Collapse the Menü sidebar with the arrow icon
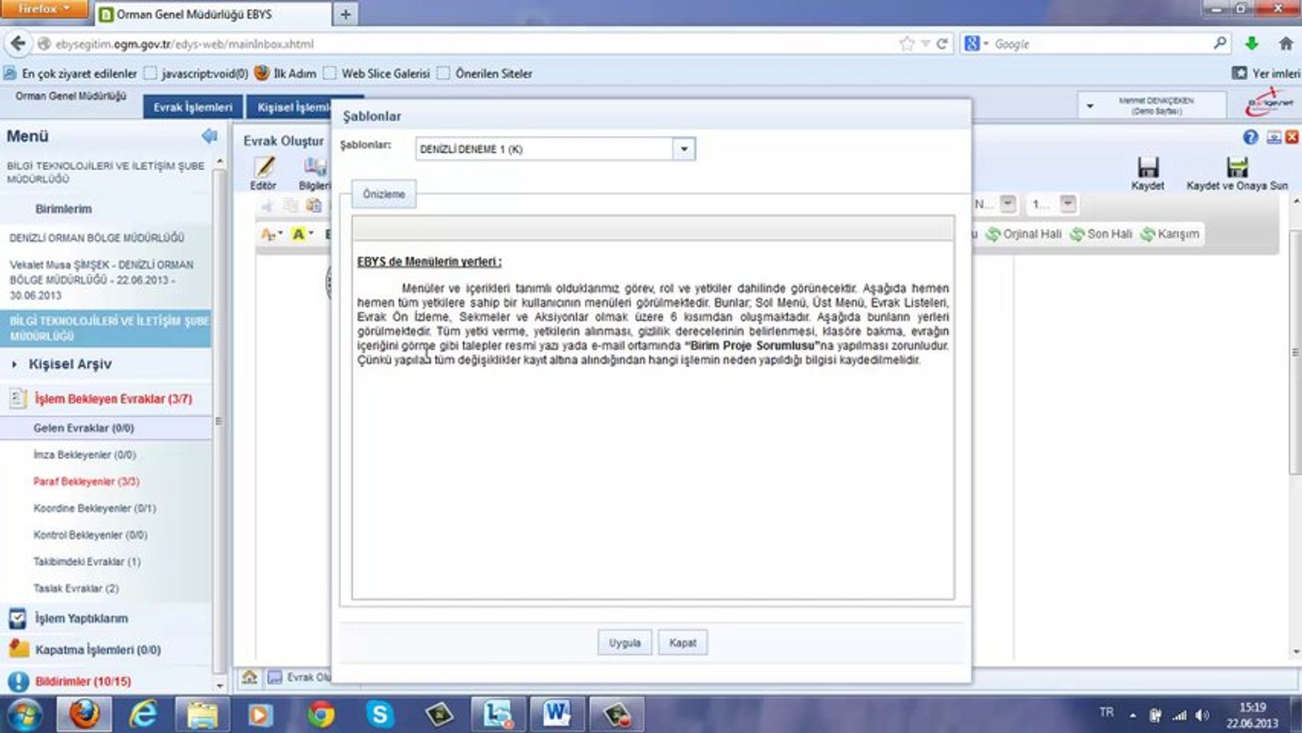Image resolution: width=1302 pixels, height=733 pixels. point(210,136)
